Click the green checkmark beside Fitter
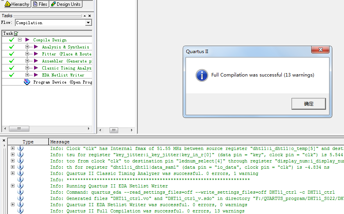 pyautogui.click(x=12, y=53)
